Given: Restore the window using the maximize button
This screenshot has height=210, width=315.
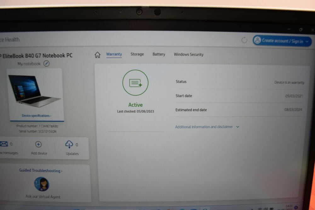Looking at the screenshot, I should click(x=301, y=30).
